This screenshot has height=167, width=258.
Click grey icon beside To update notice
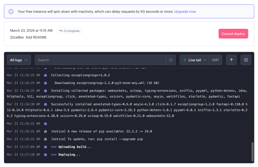(x=45, y=139)
